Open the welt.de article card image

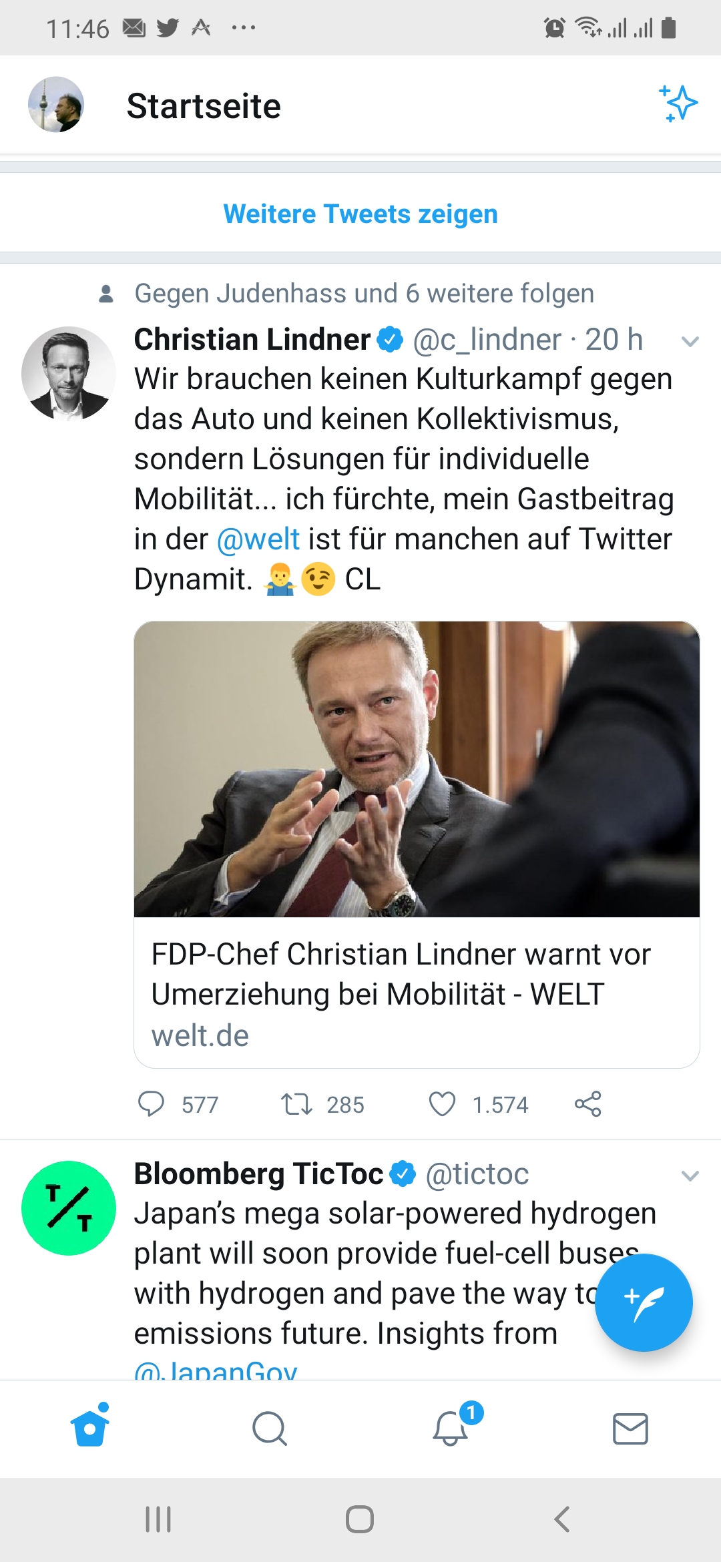[x=417, y=769]
